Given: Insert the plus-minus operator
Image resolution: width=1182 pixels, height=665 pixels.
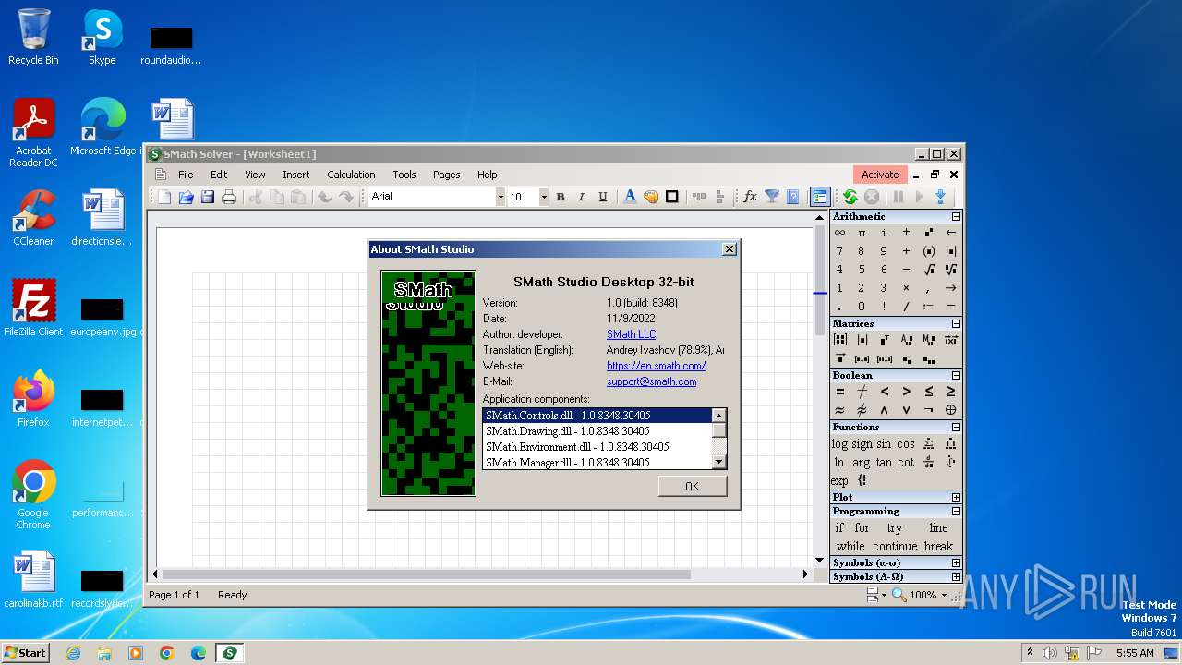Looking at the screenshot, I should click(x=906, y=233).
